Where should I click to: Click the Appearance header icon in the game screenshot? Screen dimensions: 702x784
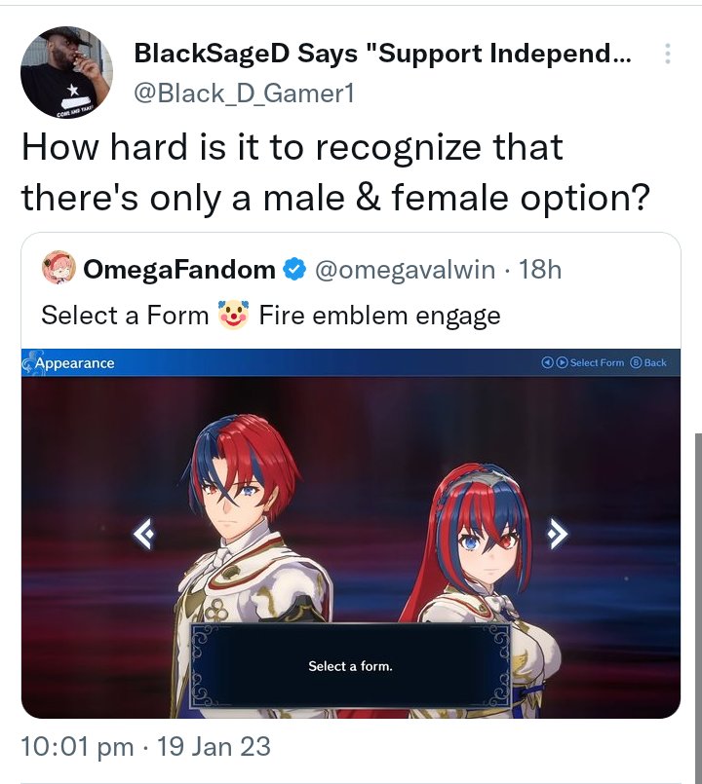point(29,363)
